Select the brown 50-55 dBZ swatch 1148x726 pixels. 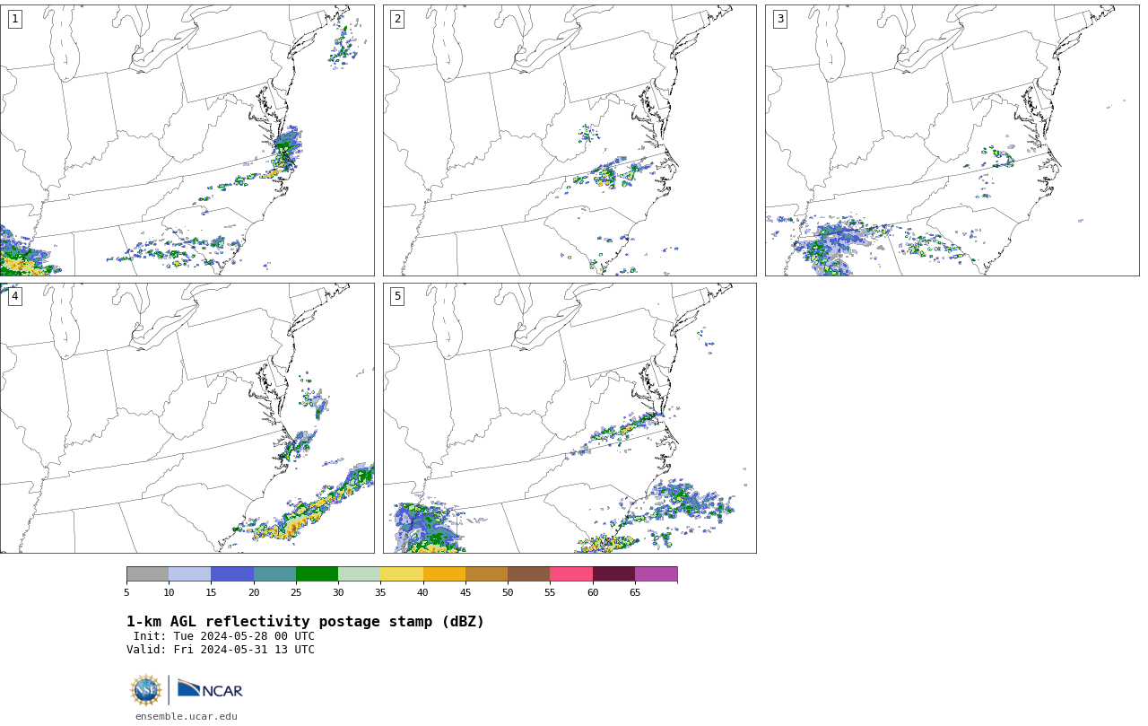[x=528, y=574]
